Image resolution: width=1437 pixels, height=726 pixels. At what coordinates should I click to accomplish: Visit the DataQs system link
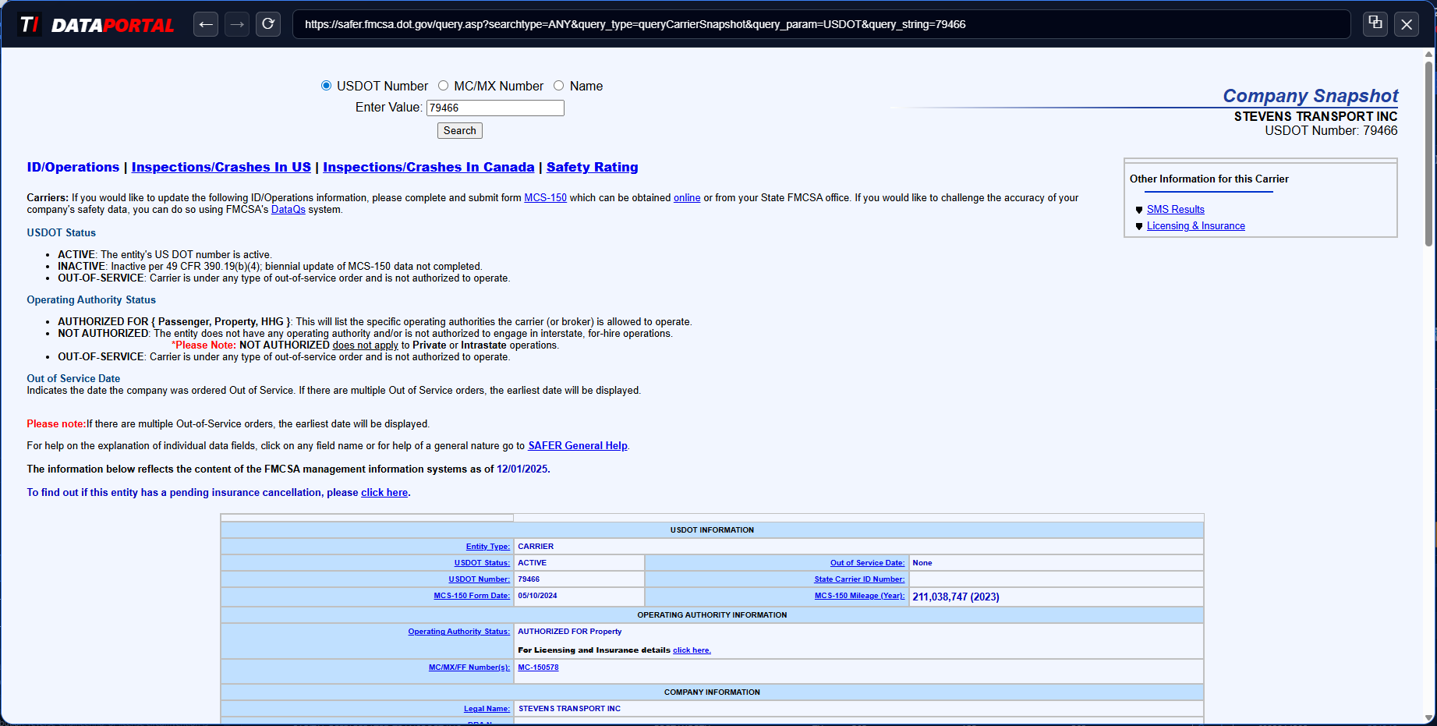(288, 209)
